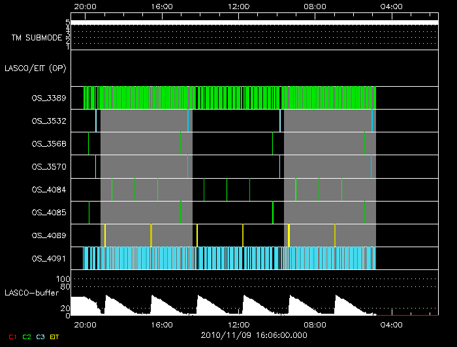Click the OS_4084 row label
The height and width of the screenshot is (347, 457).
(x=49, y=190)
